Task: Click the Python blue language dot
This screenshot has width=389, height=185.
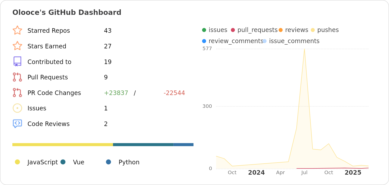Action: click(x=108, y=162)
